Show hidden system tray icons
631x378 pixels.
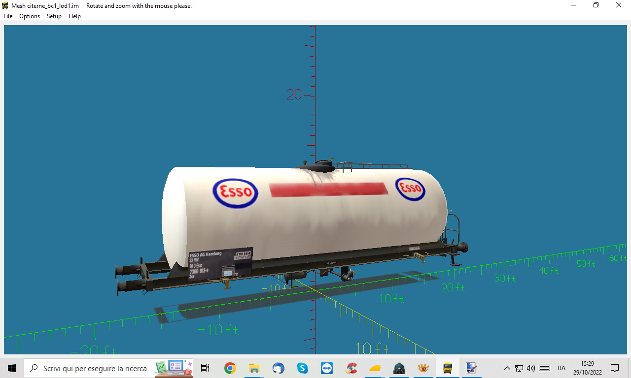pos(507,368)
